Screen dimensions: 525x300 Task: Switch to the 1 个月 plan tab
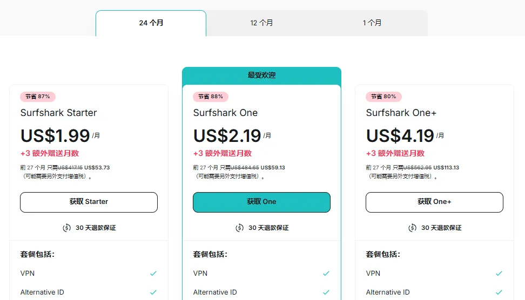372,23
